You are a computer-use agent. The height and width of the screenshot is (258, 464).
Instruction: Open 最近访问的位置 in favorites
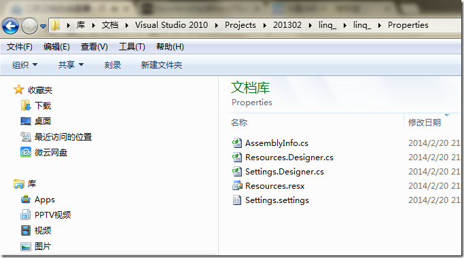[63, 137]
